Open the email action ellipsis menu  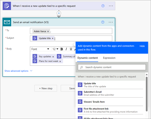pyautogui.click(x=111, y=22)
